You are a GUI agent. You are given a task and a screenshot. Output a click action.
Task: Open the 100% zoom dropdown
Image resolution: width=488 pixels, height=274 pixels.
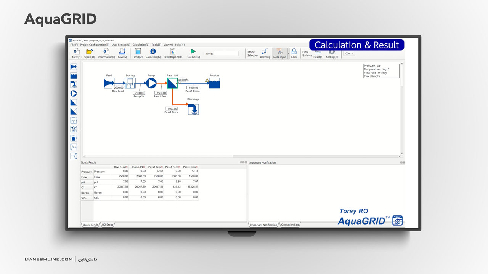(x=349, y=54)
